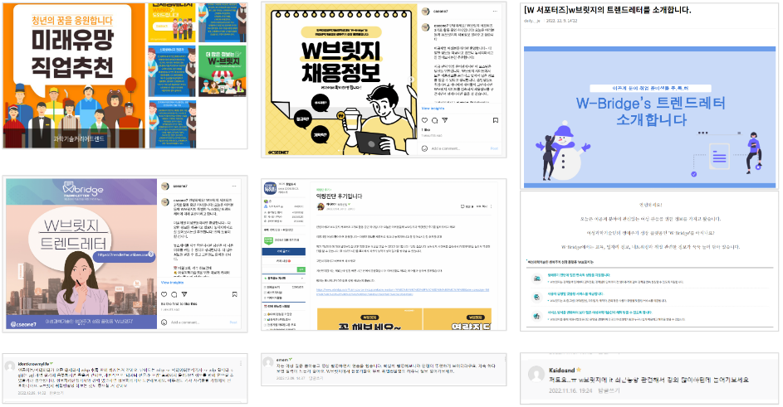Image resolution: width=783 pixels, height=407 pixels.
Task: Click reply link under identknowmylife comment
Action: click(x=56, y=393)
